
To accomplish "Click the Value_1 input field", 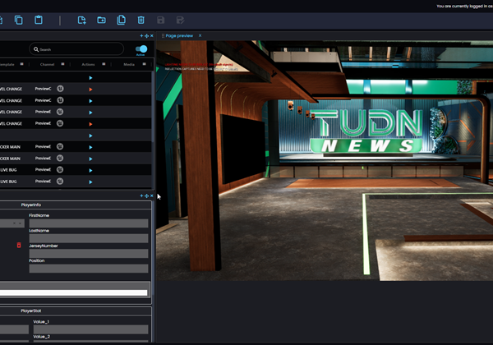I will pyautogui.click(x=89, y=329).
